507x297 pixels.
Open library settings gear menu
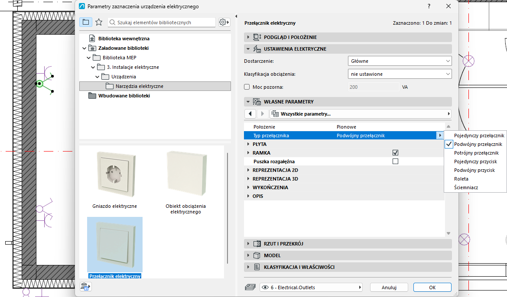click(x=224, y=23)
